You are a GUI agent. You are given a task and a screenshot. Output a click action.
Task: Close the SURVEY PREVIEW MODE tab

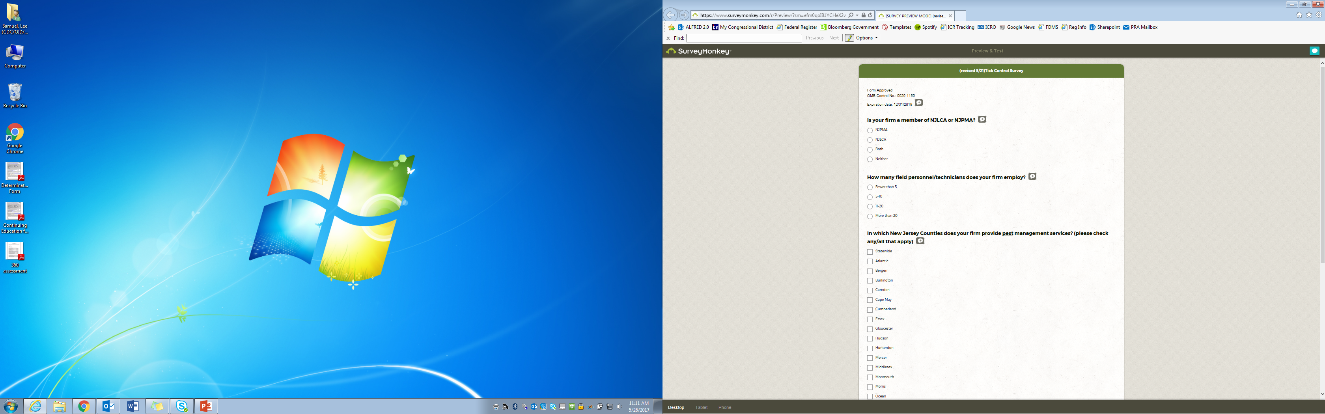(x=950, y=16)
